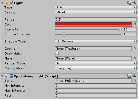Screen dimensions: 138x99
Task: Open Flare object picker circle
Action: tap(135, 58)
